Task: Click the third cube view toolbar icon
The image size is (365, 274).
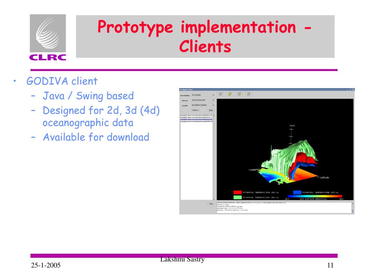Action: coord(240,95)
